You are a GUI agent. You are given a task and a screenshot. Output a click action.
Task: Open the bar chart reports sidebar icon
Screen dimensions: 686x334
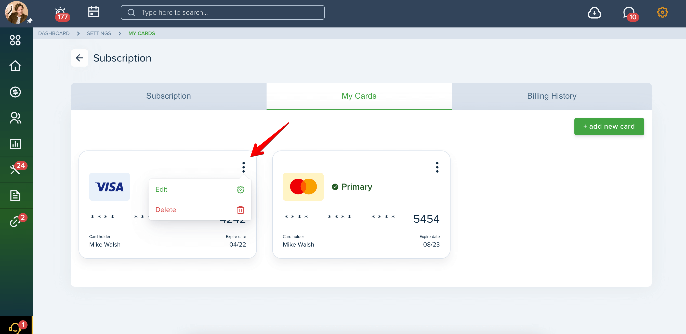pos(15,144)
